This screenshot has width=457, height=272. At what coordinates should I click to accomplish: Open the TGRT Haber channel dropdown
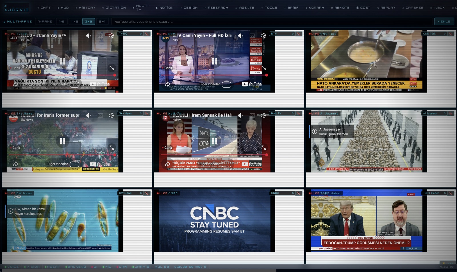tap(434, 193)
